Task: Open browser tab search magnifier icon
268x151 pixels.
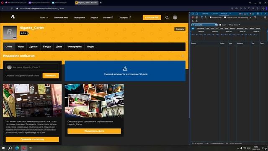Action: tap(250, 3)
